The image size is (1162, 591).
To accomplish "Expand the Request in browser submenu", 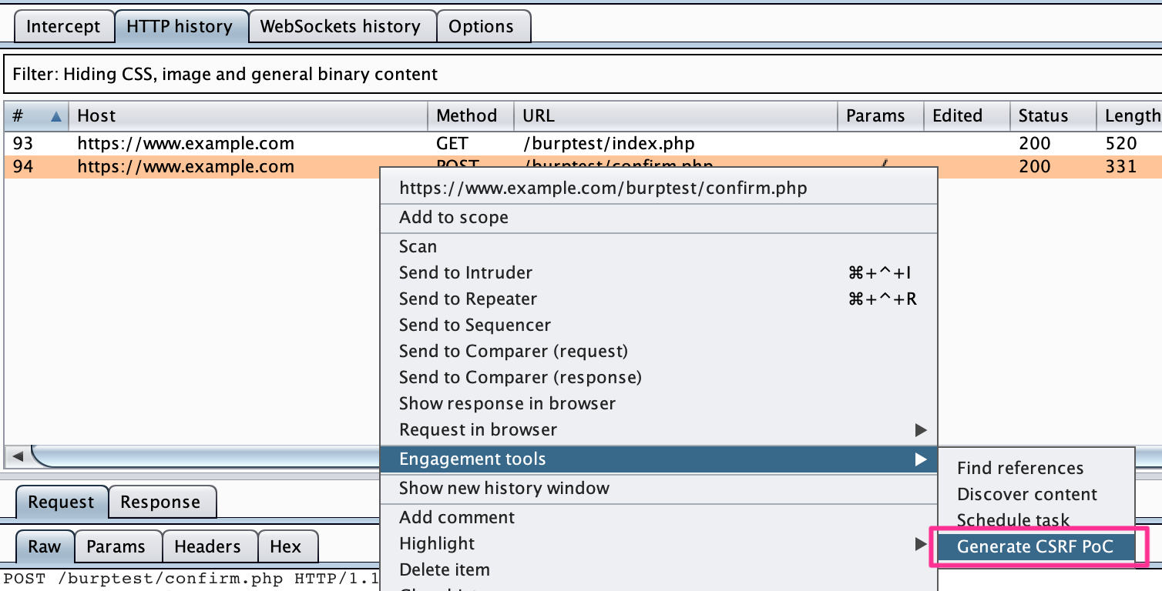I will pos(920,430).
